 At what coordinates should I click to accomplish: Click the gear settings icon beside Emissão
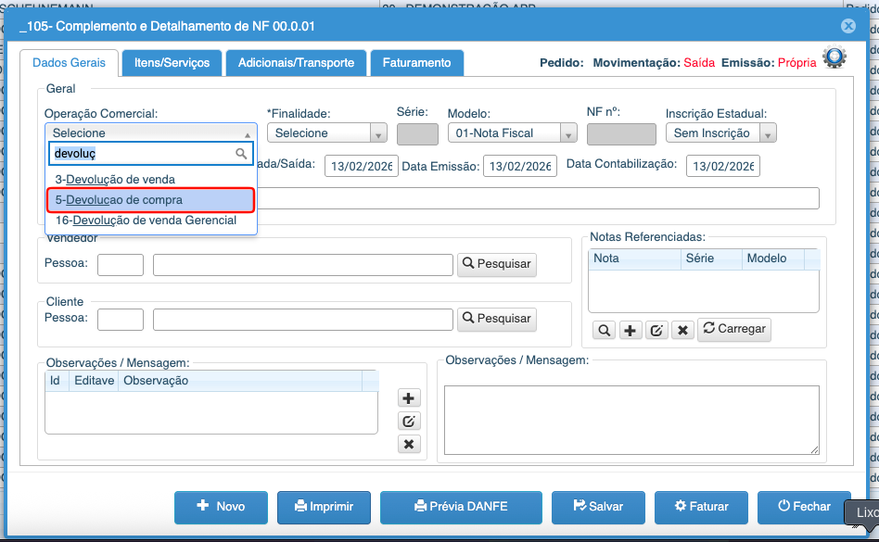[834, 59]
